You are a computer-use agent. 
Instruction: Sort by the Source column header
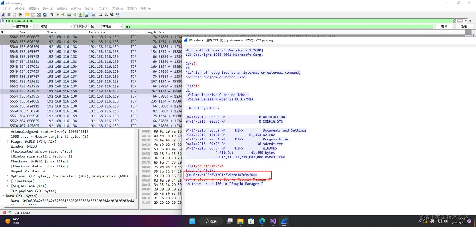point(52,32)
